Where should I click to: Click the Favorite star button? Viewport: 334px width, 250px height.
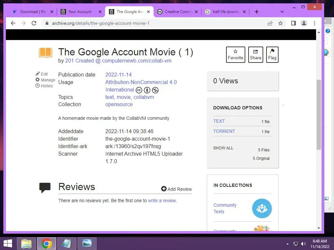(235, 55)
